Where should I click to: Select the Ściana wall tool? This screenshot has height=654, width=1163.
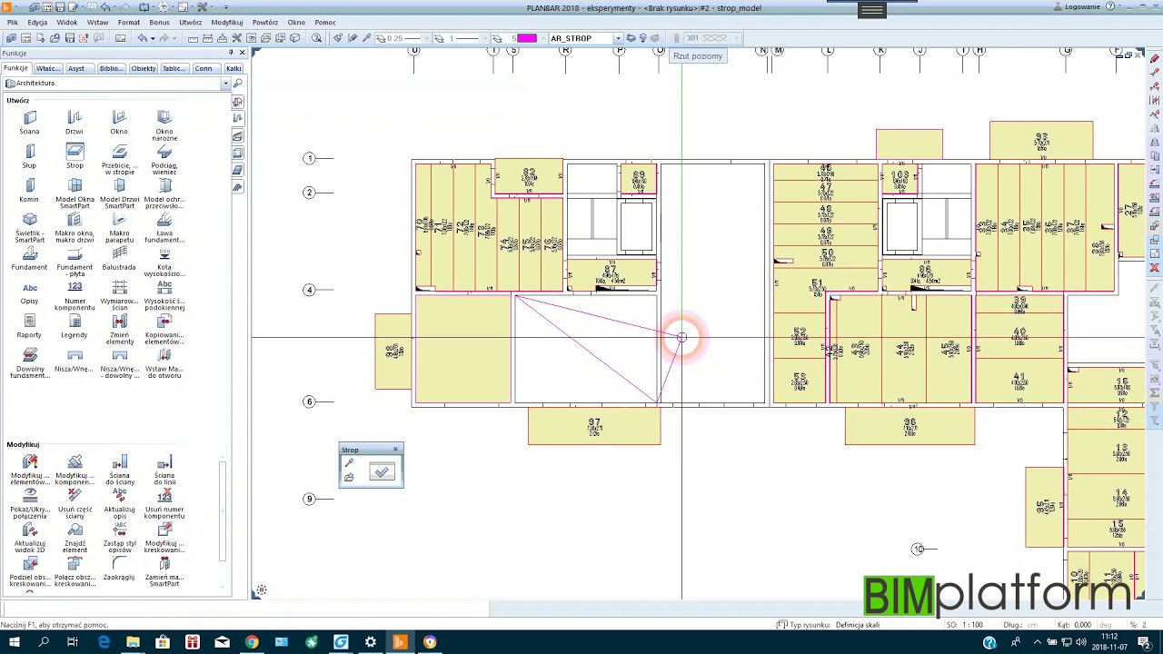[x=30, y=123]
